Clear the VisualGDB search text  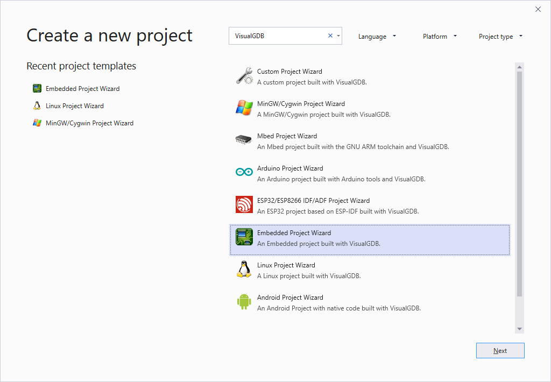point(330,36)
